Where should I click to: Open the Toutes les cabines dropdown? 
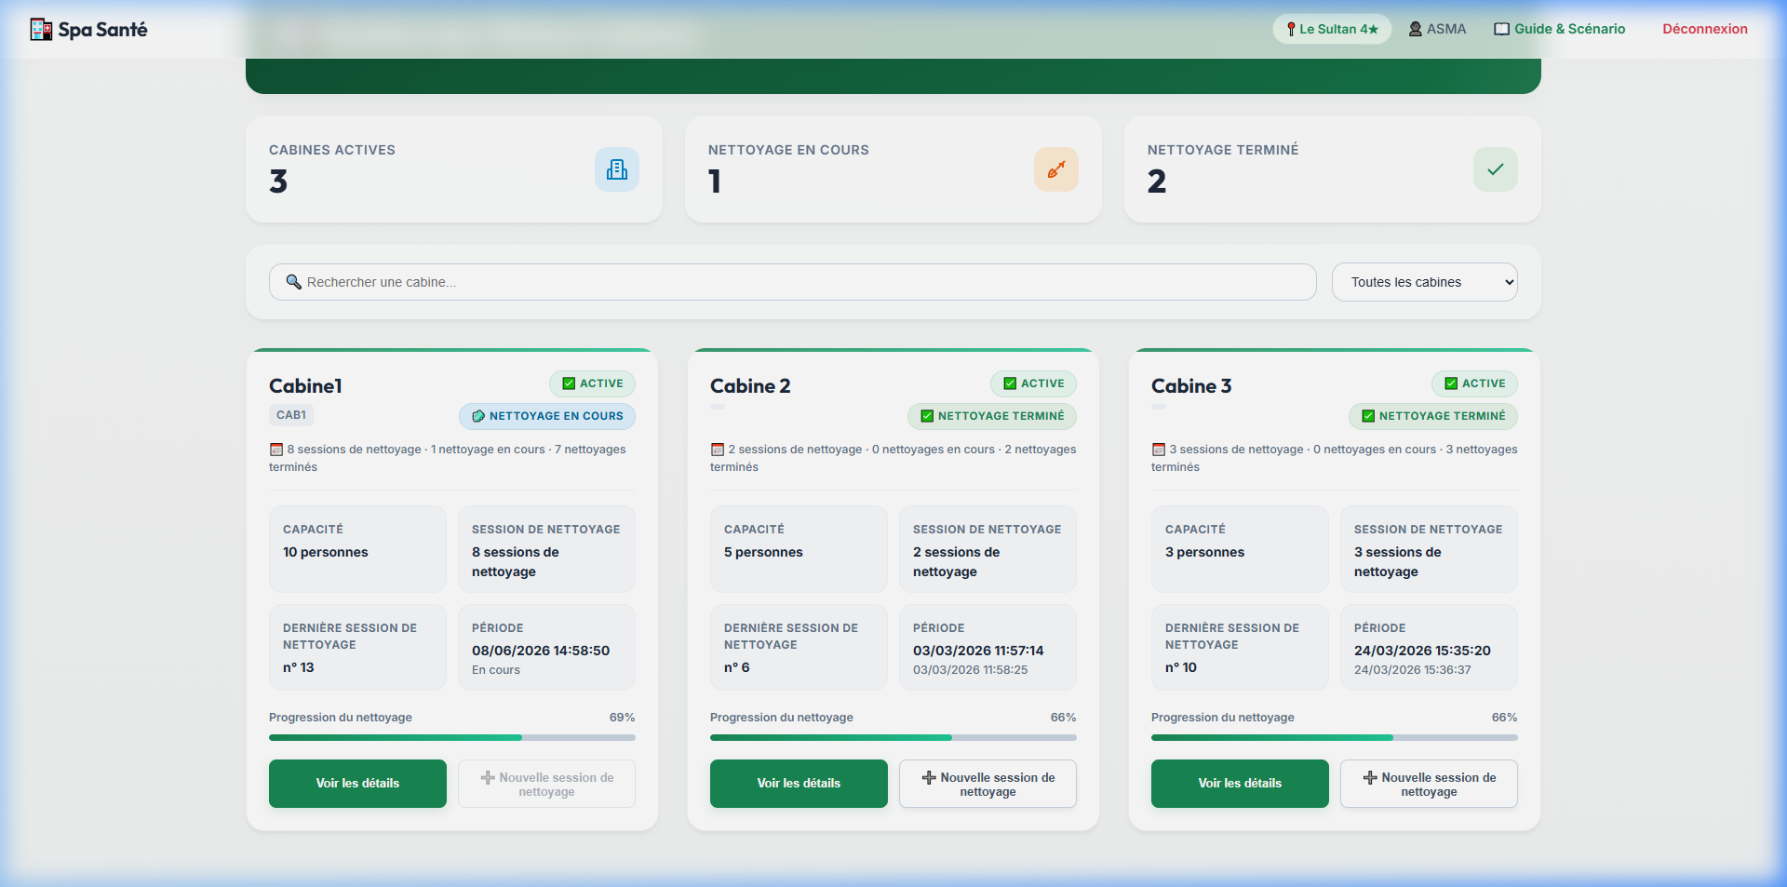(1425, 282)
